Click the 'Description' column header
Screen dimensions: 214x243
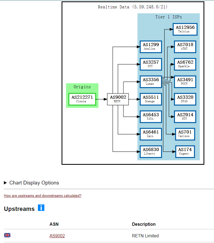[144, 224]
